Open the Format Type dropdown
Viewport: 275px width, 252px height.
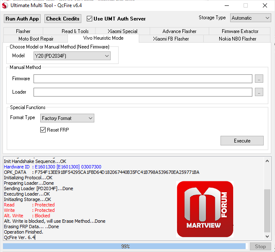67,118
